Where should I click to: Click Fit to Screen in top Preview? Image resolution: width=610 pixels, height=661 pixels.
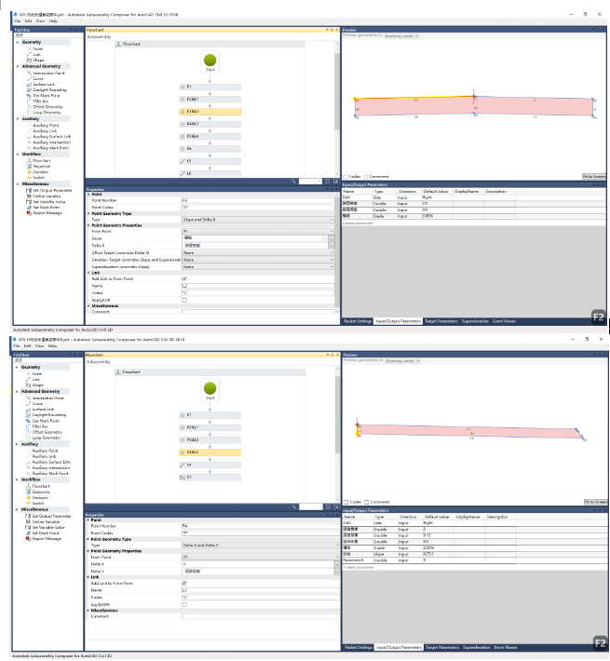point(593,176)
